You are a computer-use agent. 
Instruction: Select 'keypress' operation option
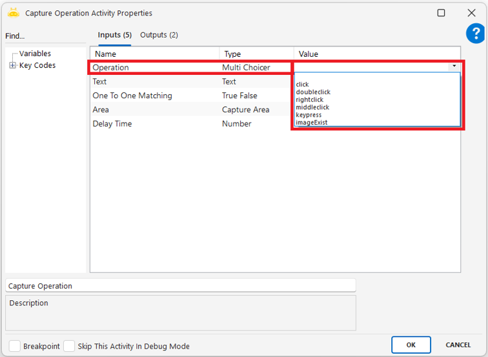pos(309,115)
